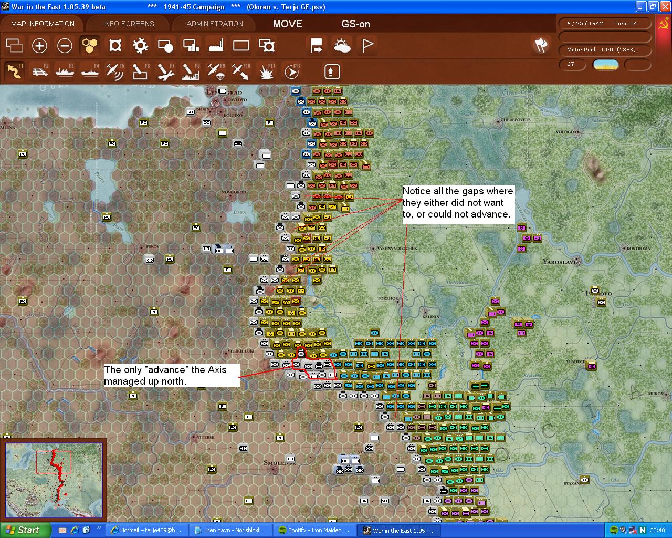The width and height of the screenshot is (672, 538).
Task: Select bomb airfield mission (F7)
Action: pos(165,71)
